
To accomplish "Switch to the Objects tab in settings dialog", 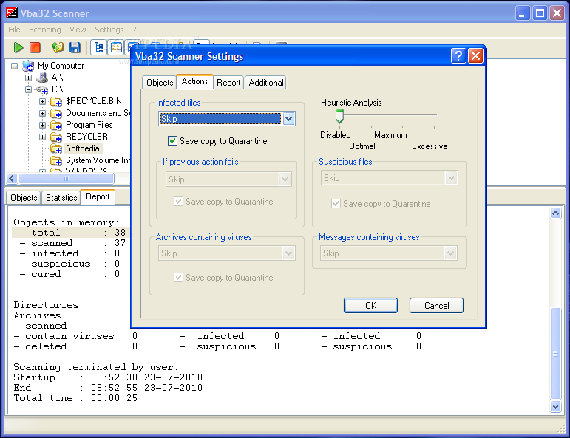I will (160, 83).
